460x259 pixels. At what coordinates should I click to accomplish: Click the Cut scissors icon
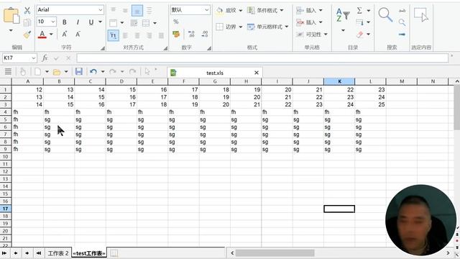coord(27,11)
